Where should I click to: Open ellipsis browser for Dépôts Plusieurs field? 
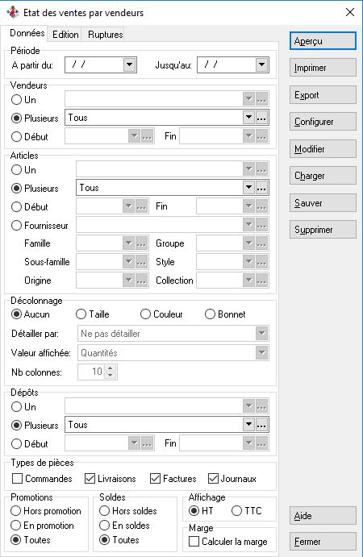(261, 425)
